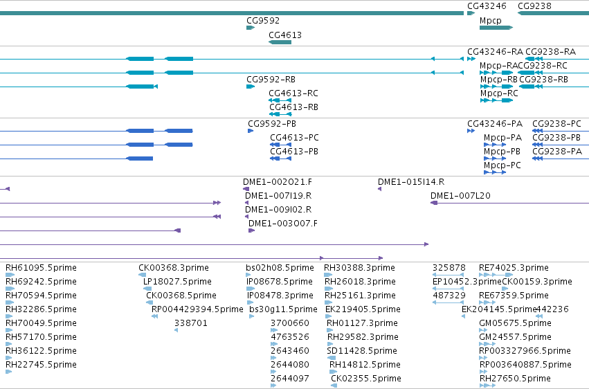
Task: Click transcript CG9238-RA
Action: click(557, 59)
